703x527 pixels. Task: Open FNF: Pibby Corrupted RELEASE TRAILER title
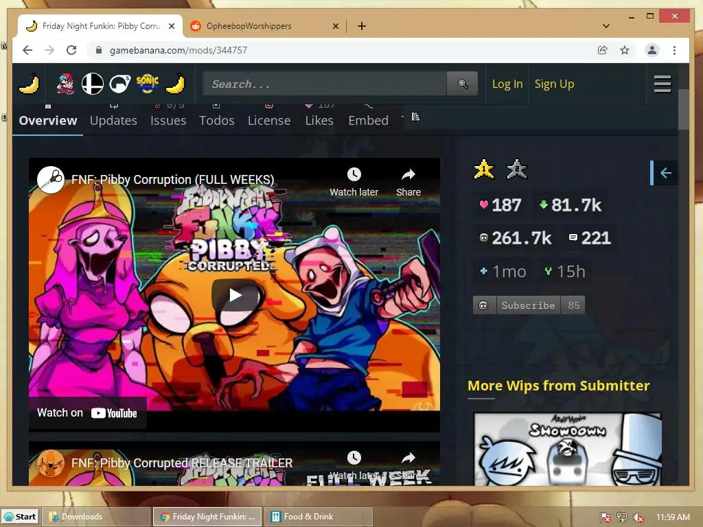coord(181,463)
